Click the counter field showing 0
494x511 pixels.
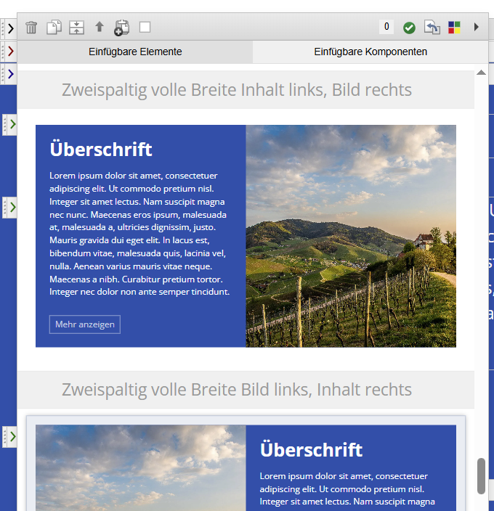tap(386, 27)
